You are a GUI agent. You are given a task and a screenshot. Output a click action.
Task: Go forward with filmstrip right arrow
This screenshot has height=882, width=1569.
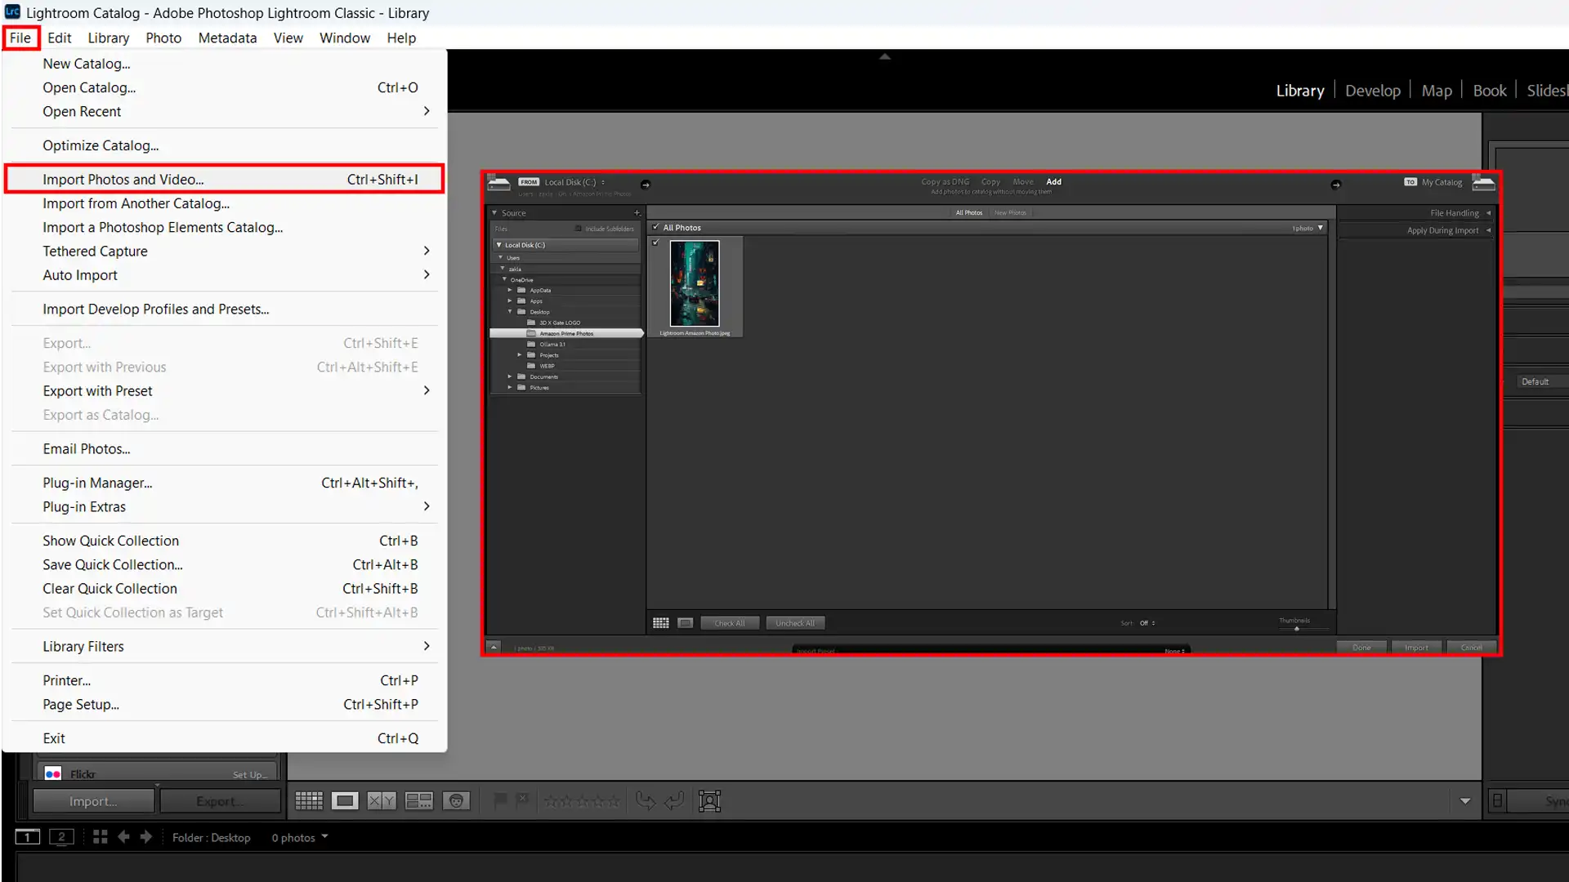pyautogui.click(x=146, y=837)
